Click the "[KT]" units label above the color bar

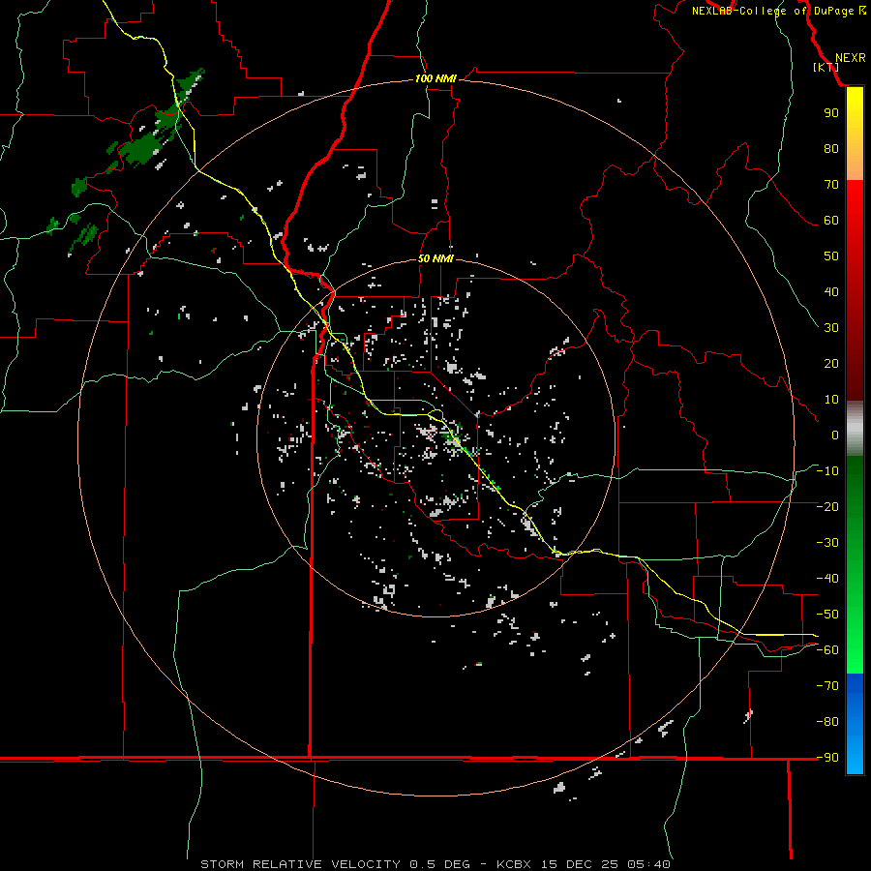(x=826, y=67)
